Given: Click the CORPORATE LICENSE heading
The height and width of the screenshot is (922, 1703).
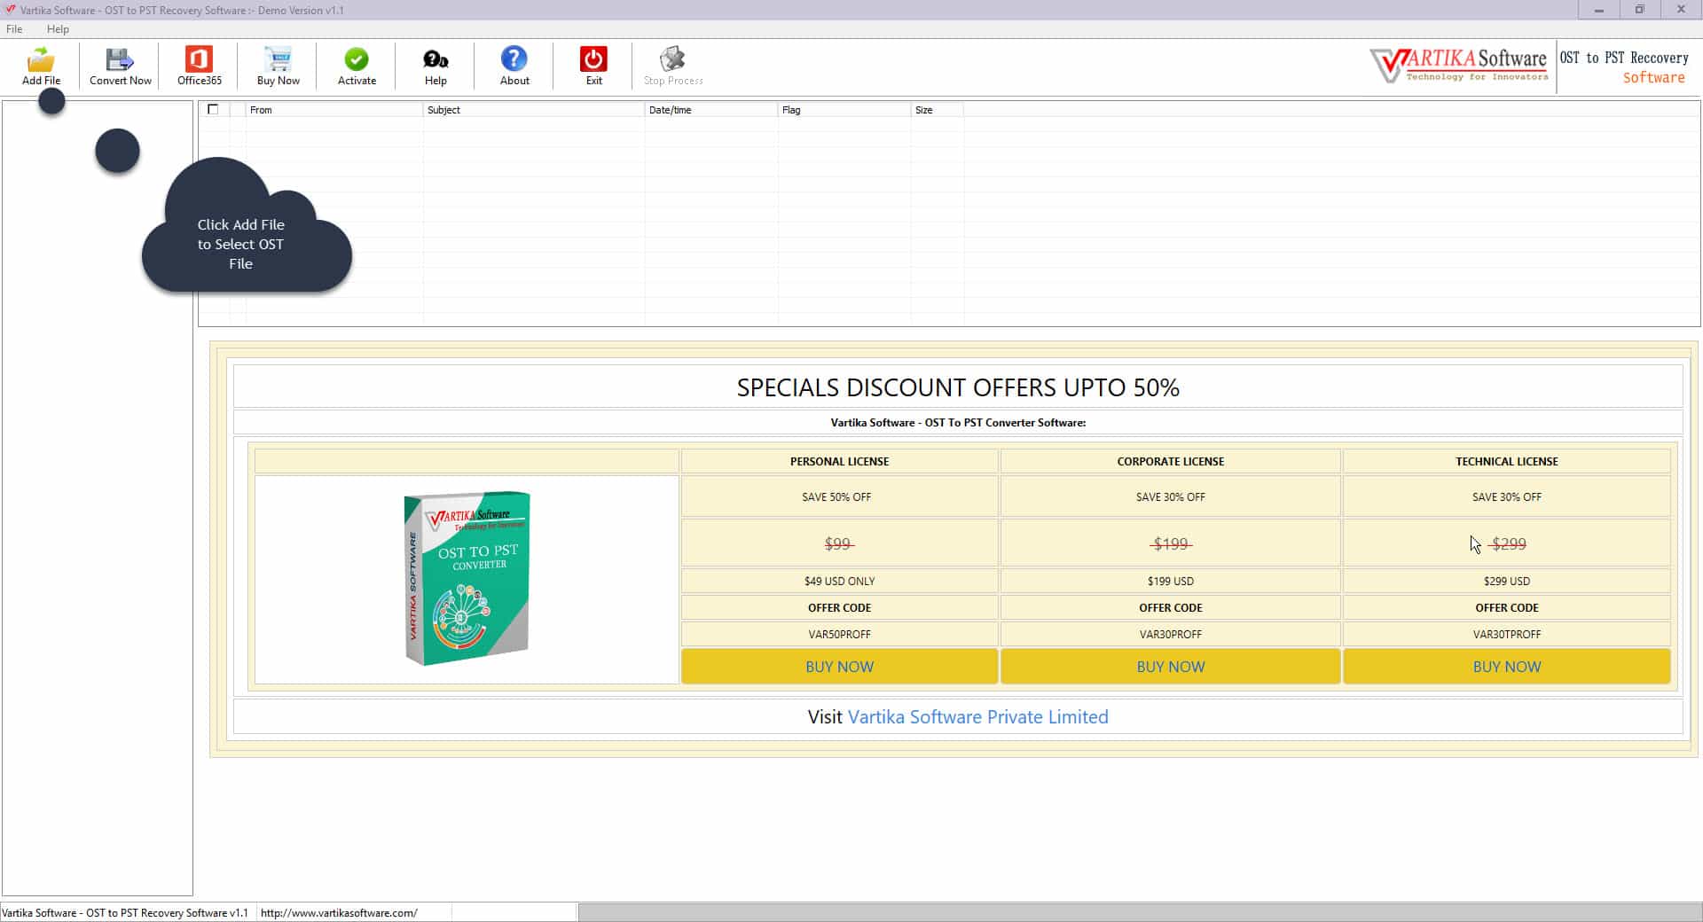Looking at the screenshot, I should point(1170,462).
